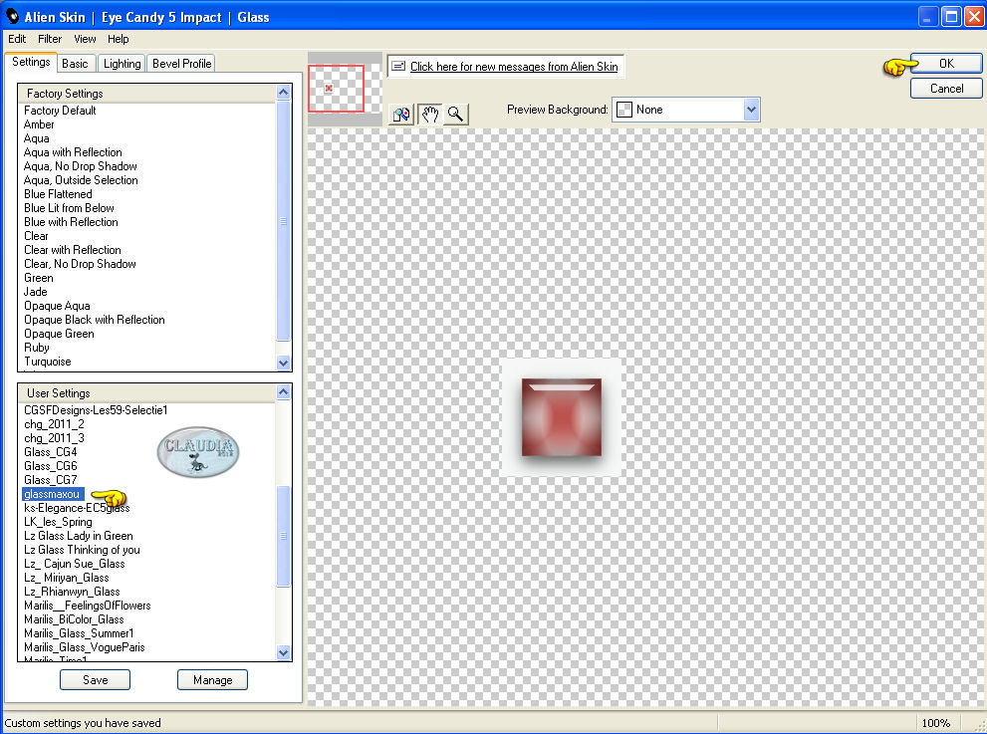Viewport: 987px width, 734px height.
Task: Select LK_les_Spring user setting
Action: (58, 522)
